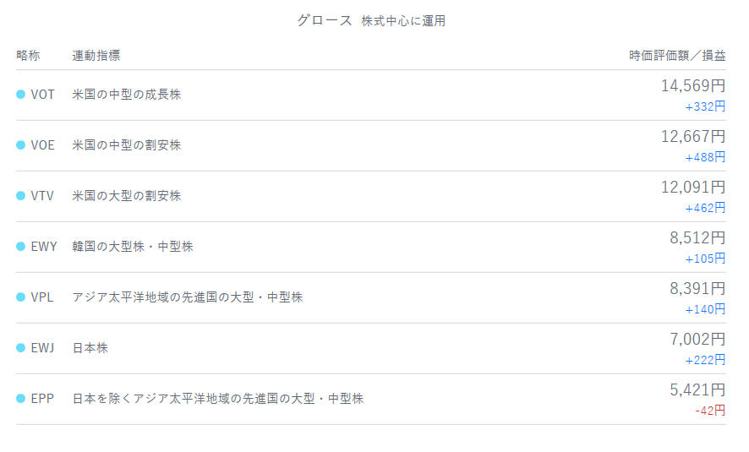Click the グロース section title
Screen dimensions: 749x452
pos(324,20)
